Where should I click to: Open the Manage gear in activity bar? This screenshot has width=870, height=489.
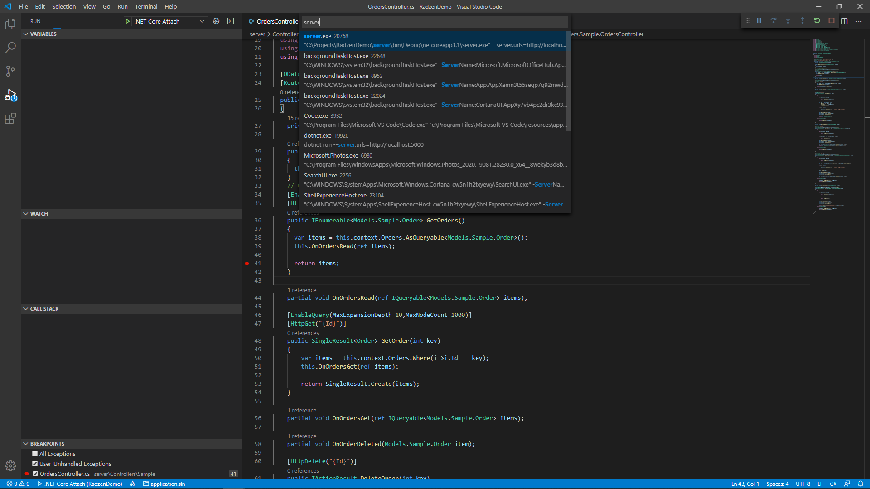click(x=10, y=466)
